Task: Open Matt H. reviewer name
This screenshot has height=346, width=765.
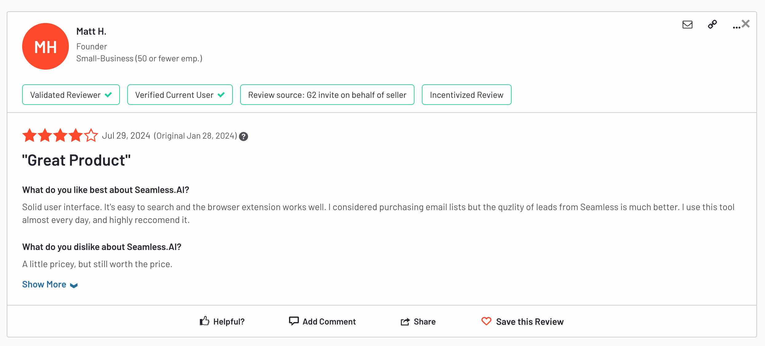Action: coord(91,31)
